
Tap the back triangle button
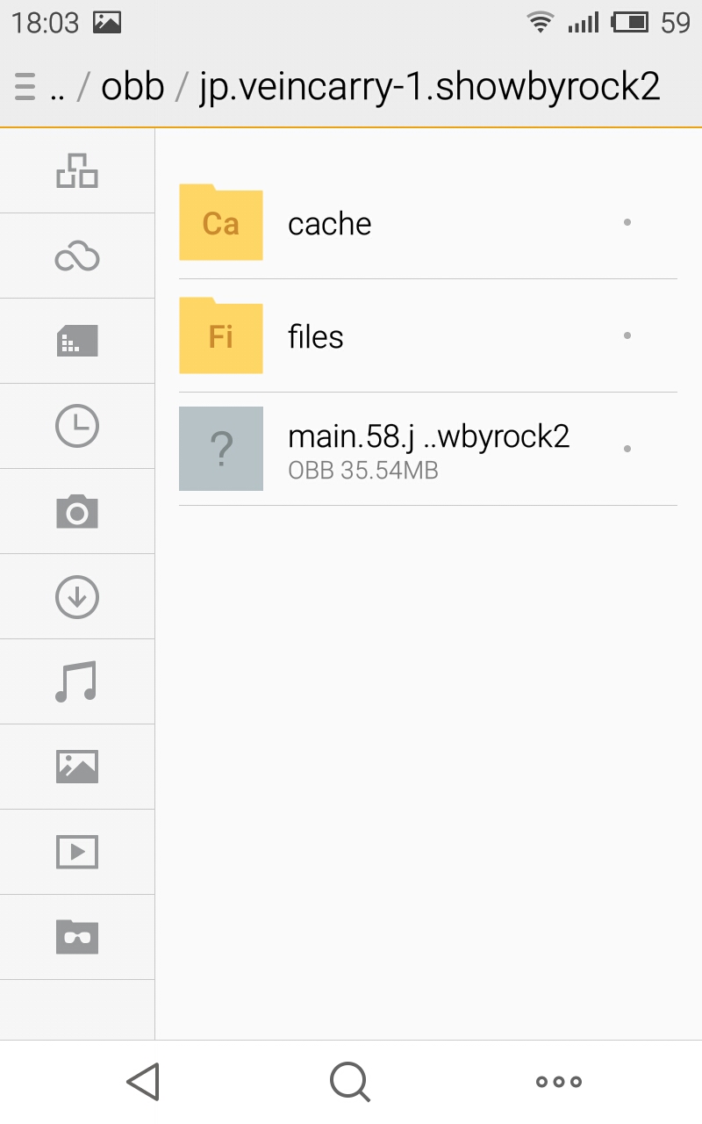click(x=143, y=1082)
